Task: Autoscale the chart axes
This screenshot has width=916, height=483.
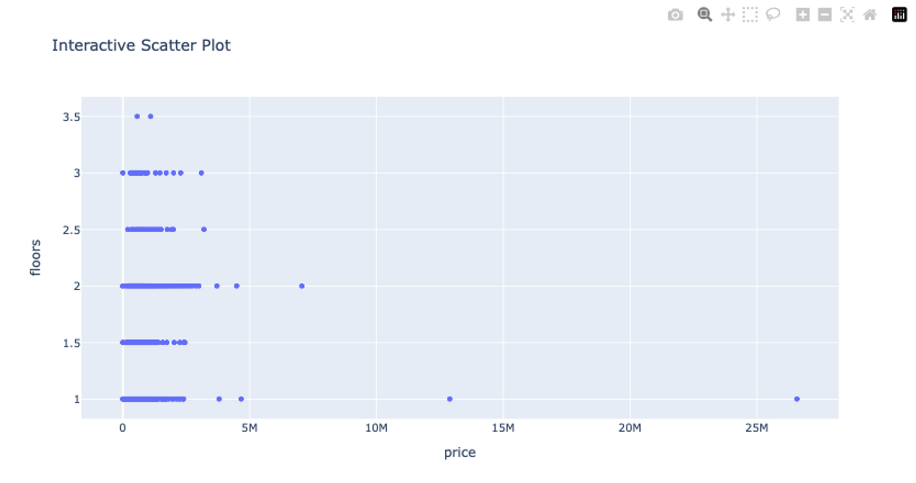Action: tap(847, 15)
